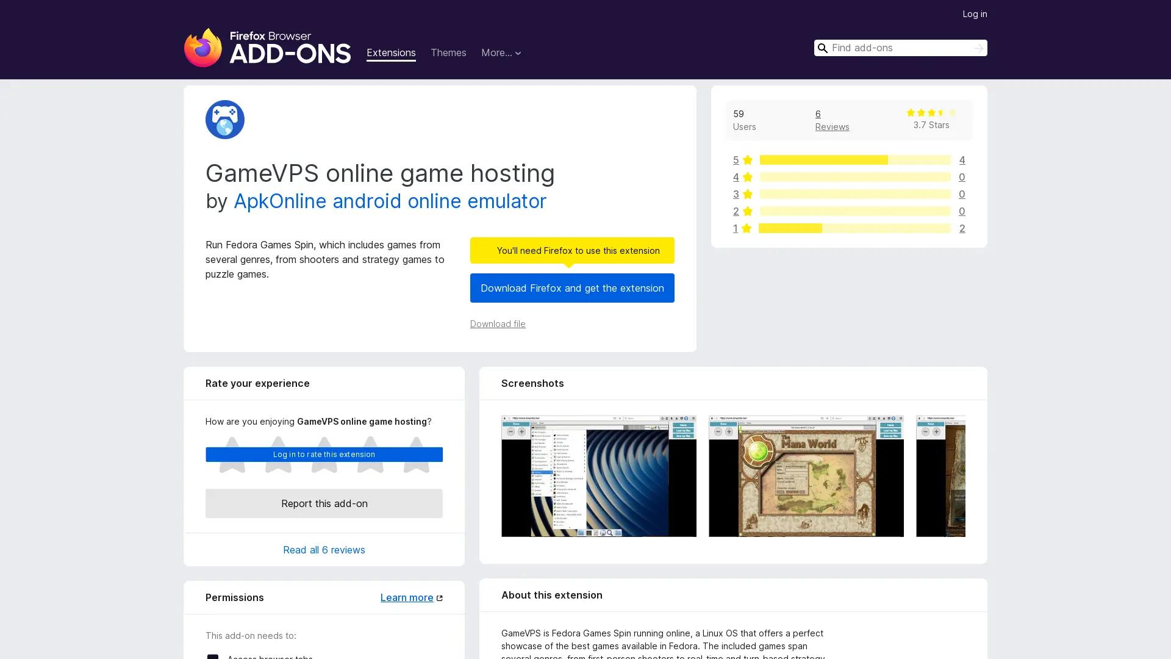The height and width of the screenshot is (659, 1171).
Task: Click Download Firefox and get the extension
Action: pos(571,287)
